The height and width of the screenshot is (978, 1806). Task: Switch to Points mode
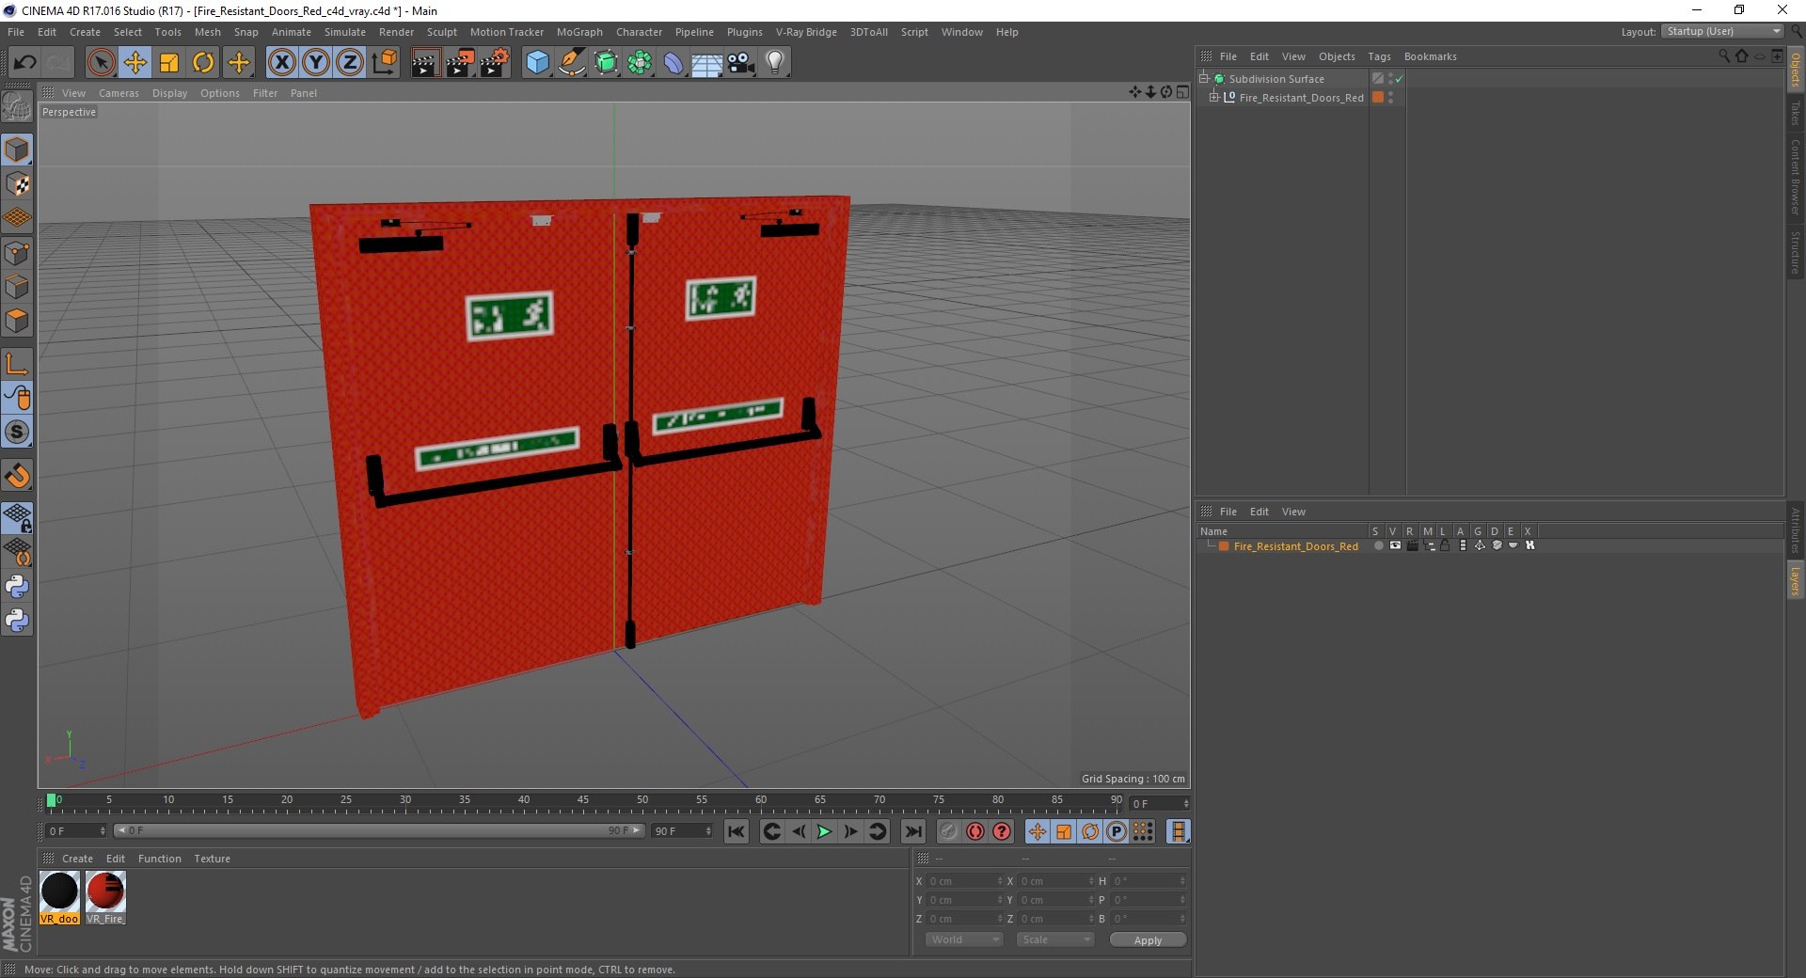[17, 253]
